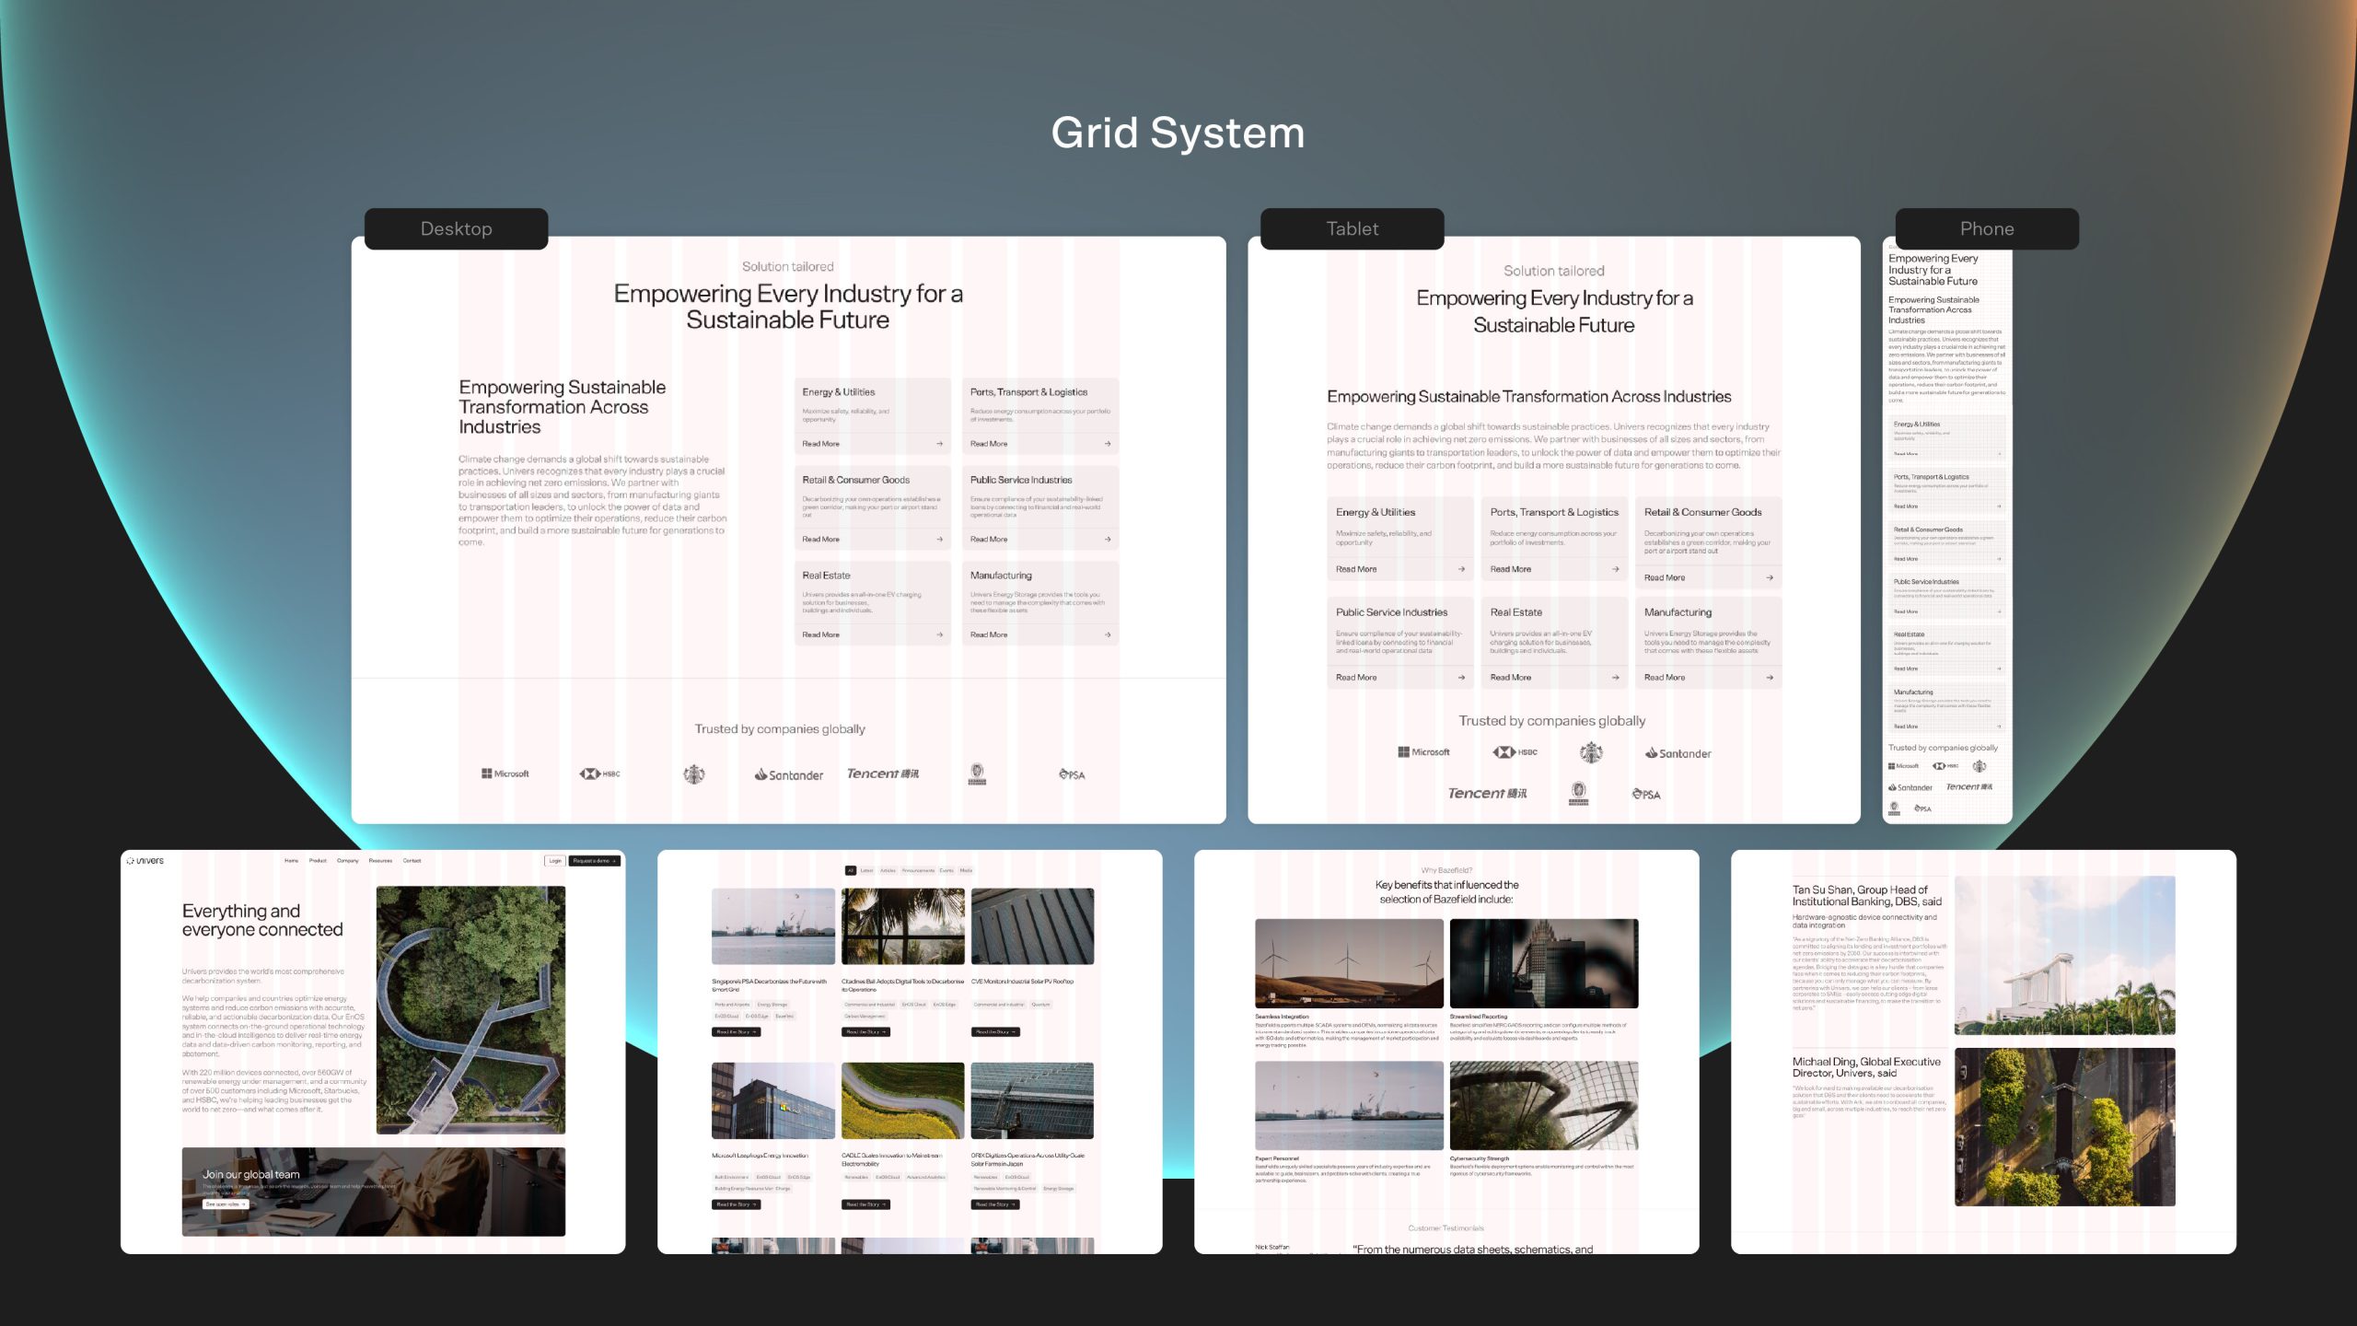Click the Login button in Univers header
Screen dimensions: 2357x1326
click(x=554, y=861)
